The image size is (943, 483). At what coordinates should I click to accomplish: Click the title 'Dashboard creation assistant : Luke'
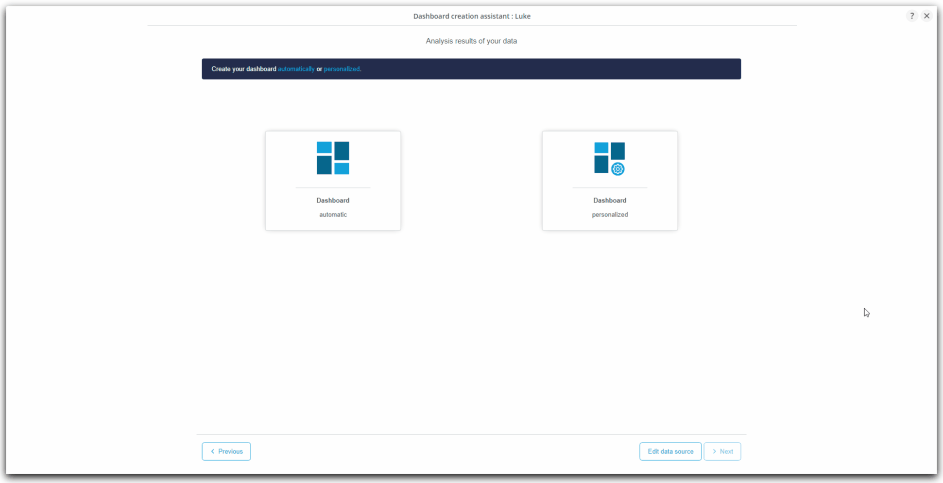point(472,16)
